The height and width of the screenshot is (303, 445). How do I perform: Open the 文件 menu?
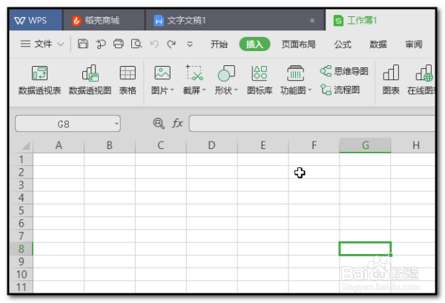pos(36,44)
